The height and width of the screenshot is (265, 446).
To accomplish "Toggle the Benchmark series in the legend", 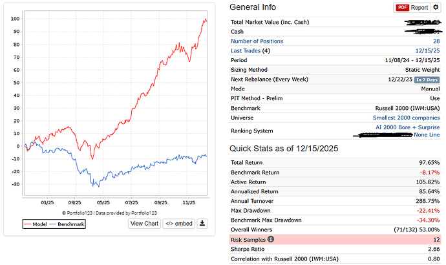I will [x=67, y=224].
